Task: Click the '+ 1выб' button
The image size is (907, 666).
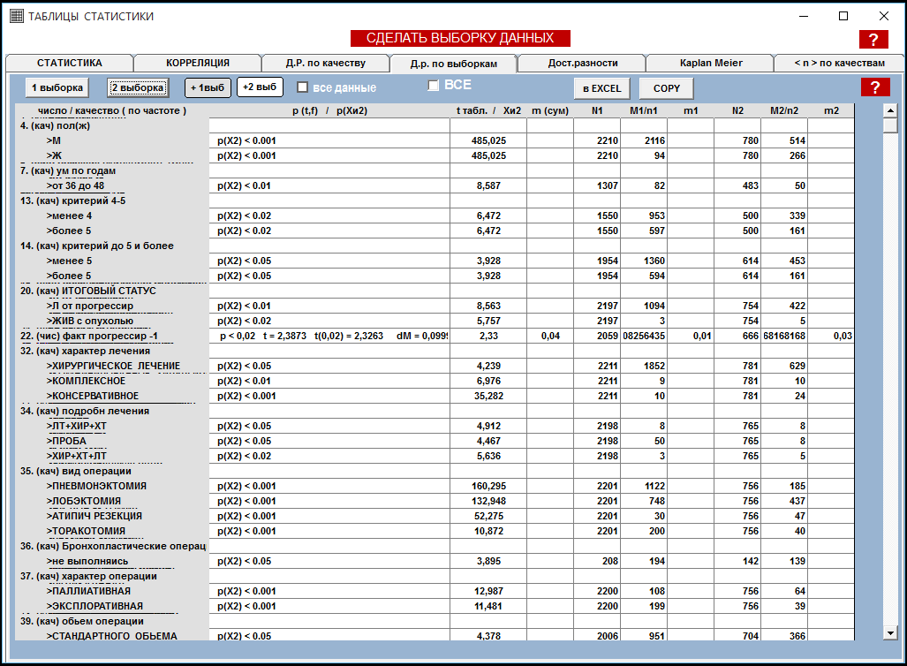Action: point(207,87)
